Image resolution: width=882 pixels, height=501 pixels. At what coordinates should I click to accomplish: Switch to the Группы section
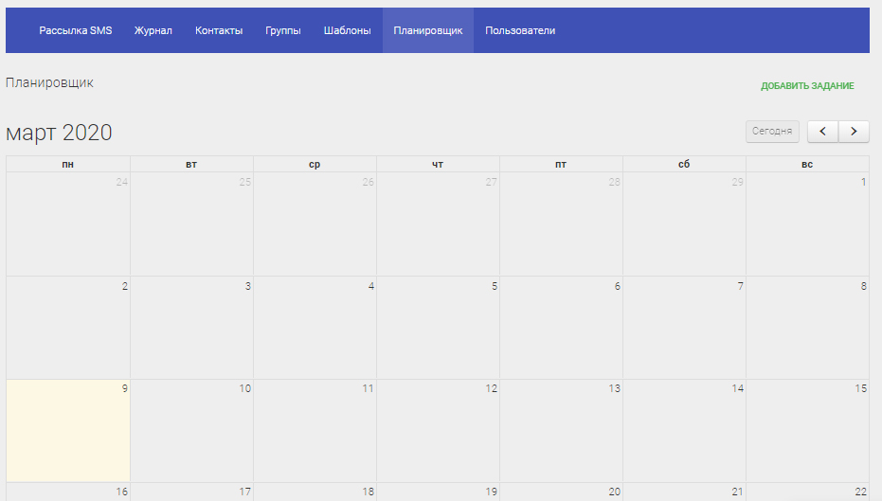[283, 30]
